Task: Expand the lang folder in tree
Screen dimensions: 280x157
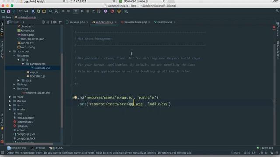Action: (x=14, y=85)
